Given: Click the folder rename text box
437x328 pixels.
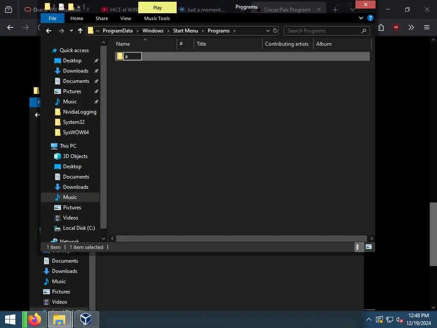Looking at the screenshot, I should [132, 56].
